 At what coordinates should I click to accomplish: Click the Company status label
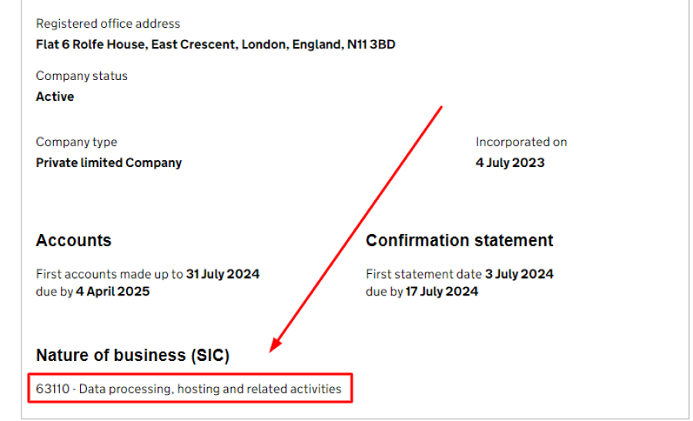coord(82,76)
